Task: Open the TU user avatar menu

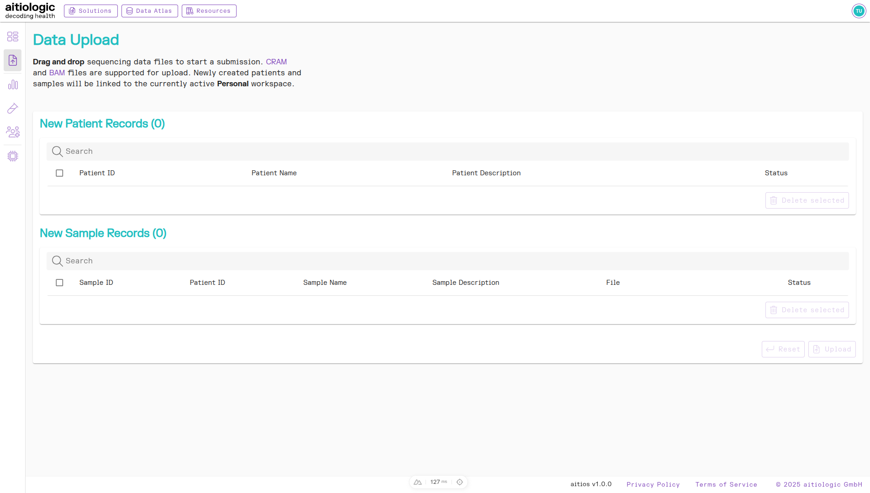Action: [859, 10]
